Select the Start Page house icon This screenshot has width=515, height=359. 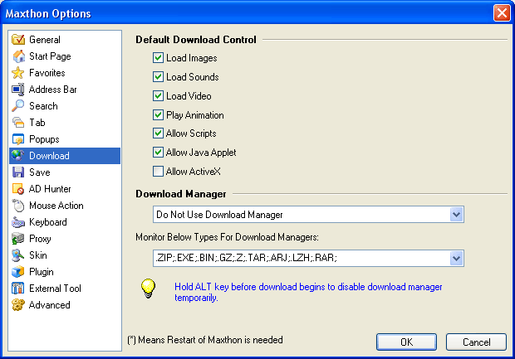tap(18, 56)
